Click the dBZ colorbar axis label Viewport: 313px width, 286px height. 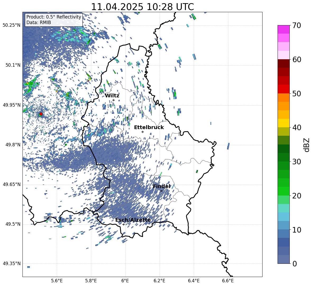point(307,145)
